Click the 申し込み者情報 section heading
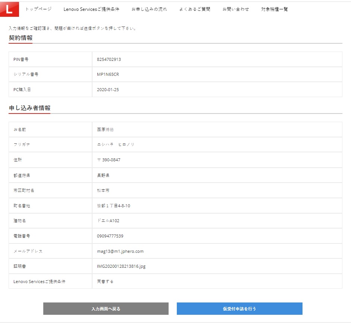351x323 pixels. click(x=29, y=108)
